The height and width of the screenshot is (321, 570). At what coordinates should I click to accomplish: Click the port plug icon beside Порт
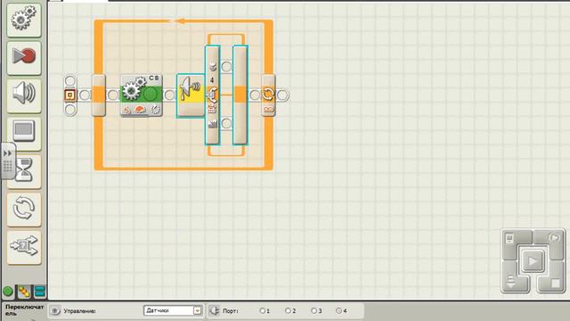[x=215, y=310]
